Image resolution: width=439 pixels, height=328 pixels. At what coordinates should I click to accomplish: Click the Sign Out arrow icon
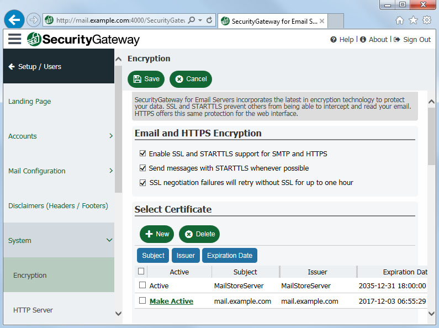(x=396, y=39)
